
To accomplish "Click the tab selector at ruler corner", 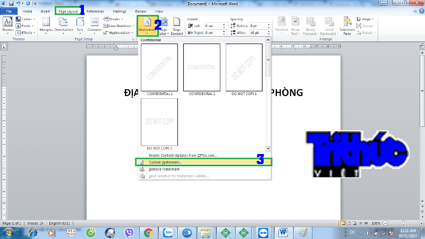I will 4,47.
